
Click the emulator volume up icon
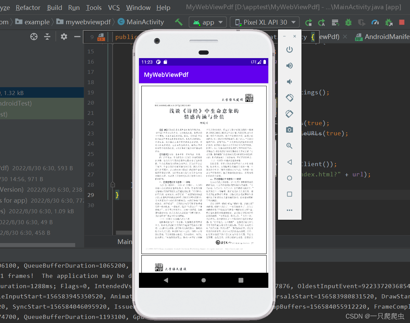[x=290, y=66]
